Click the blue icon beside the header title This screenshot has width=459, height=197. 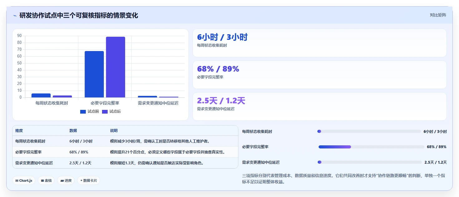pyautogui.click(x=15, y=16)
